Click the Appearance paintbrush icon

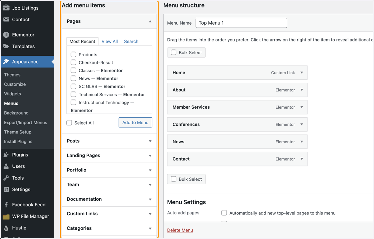coord(6,62)
